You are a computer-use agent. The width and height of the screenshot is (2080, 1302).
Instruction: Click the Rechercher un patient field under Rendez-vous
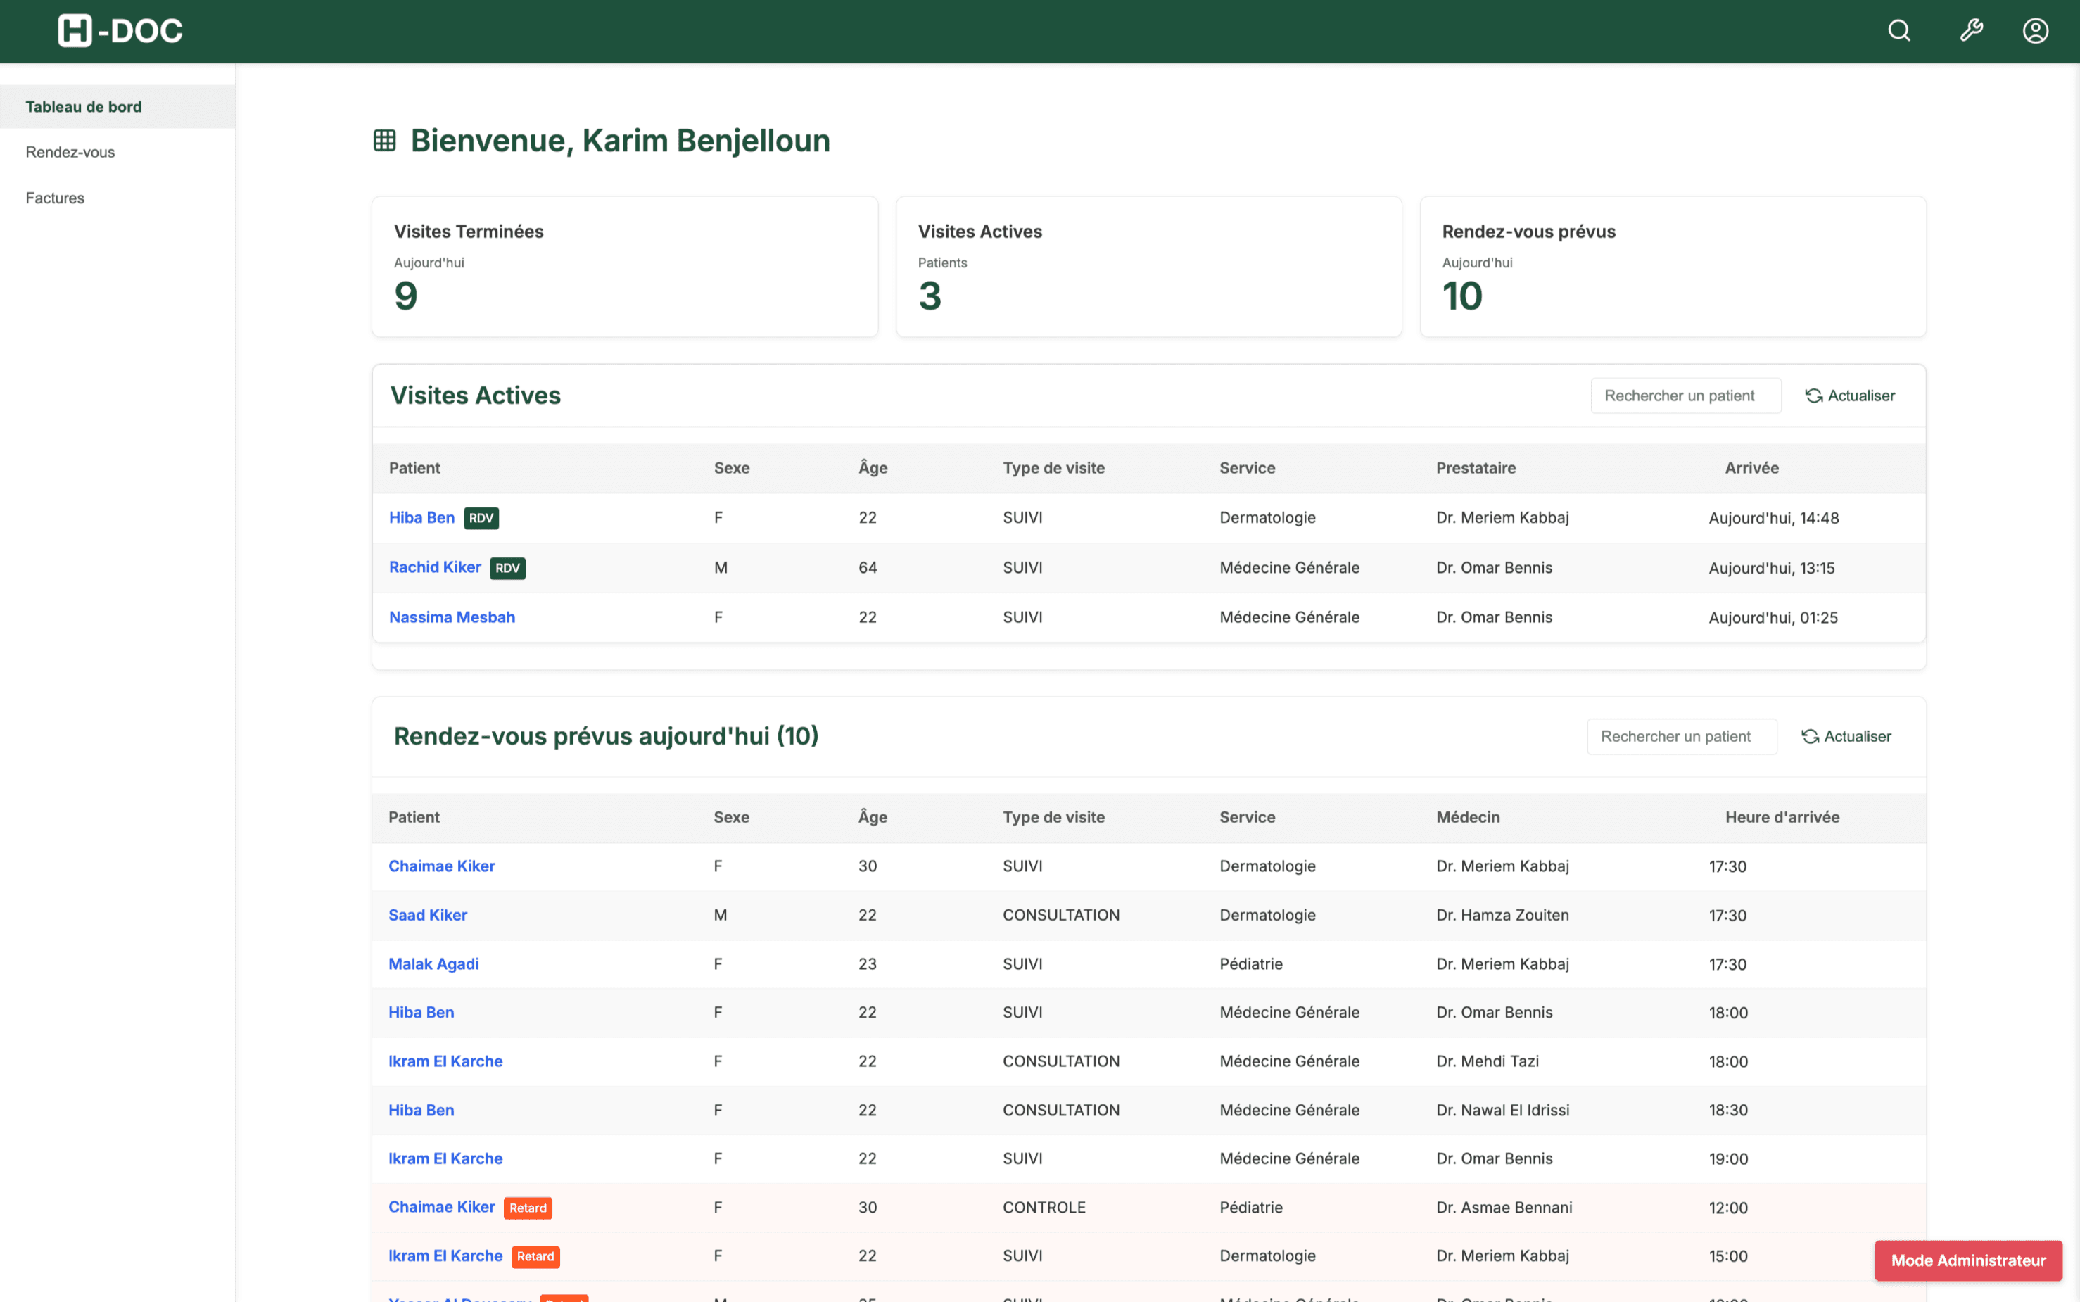(x=1680, y=736)
